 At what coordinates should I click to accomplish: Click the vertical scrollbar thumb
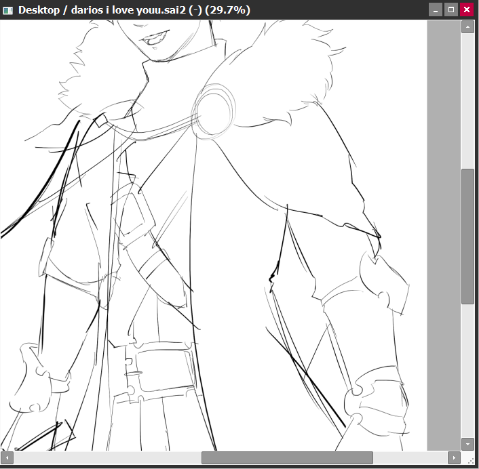[x=467, y=236]
